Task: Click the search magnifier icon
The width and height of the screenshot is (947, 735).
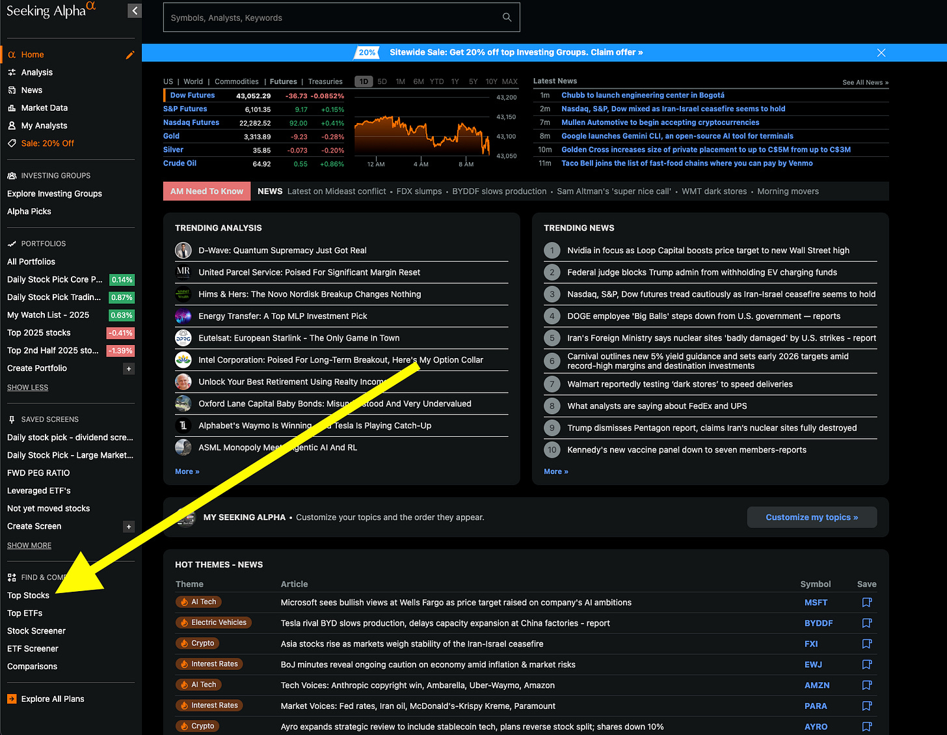Action: (507, 18)
